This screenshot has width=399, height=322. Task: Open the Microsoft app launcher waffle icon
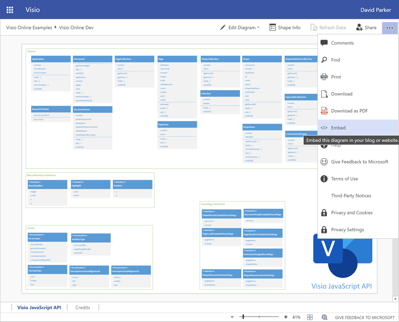pyautogui.click(x=10, y=10)
